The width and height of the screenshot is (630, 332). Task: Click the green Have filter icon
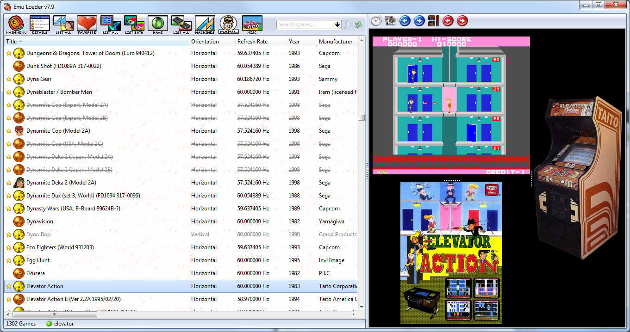(158, 24)
